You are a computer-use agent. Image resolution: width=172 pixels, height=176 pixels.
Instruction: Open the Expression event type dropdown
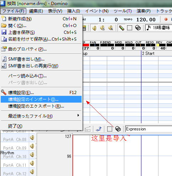coord(148,129)
